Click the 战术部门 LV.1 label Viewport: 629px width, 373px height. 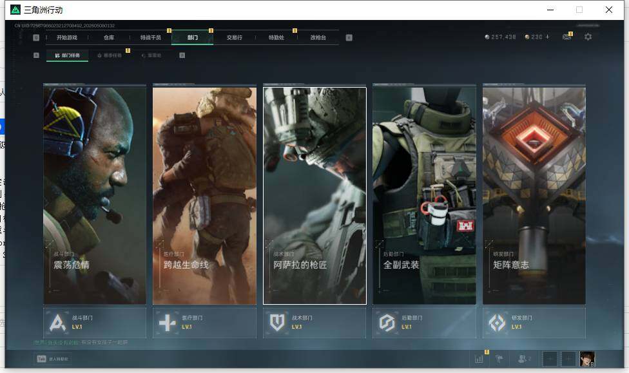click(x=297, y=327)
